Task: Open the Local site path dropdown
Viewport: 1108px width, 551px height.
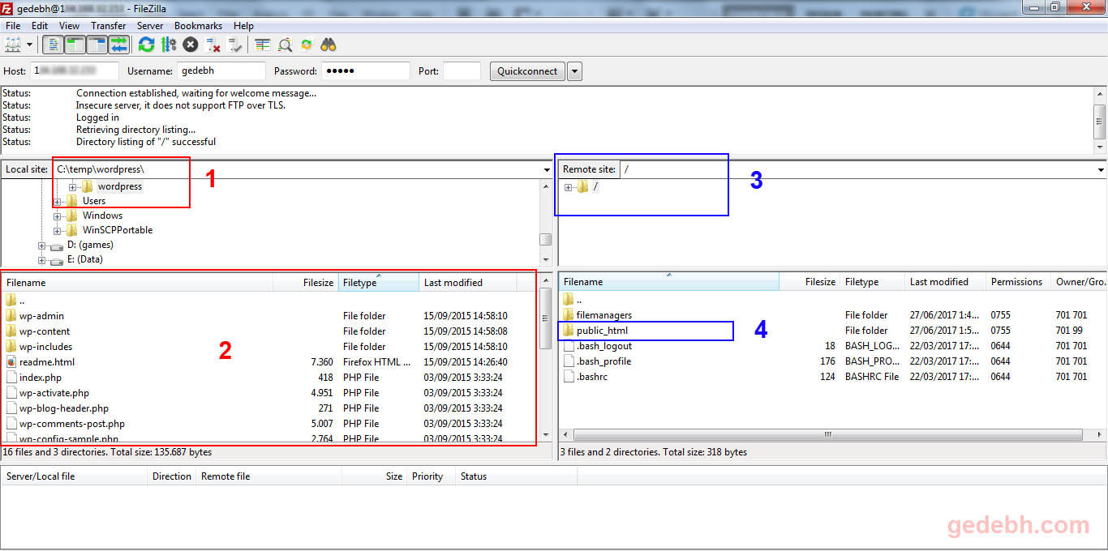Action: click(548, 170)
